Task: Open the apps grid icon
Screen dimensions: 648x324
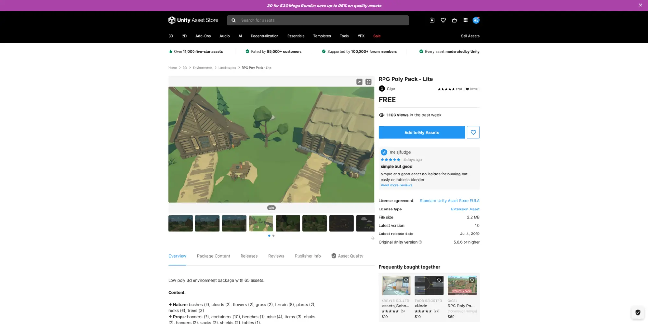Action: 465,20
